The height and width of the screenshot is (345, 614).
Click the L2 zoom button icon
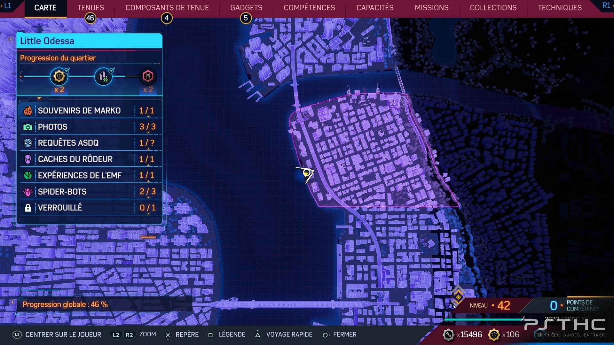click(x=116, y=335)
